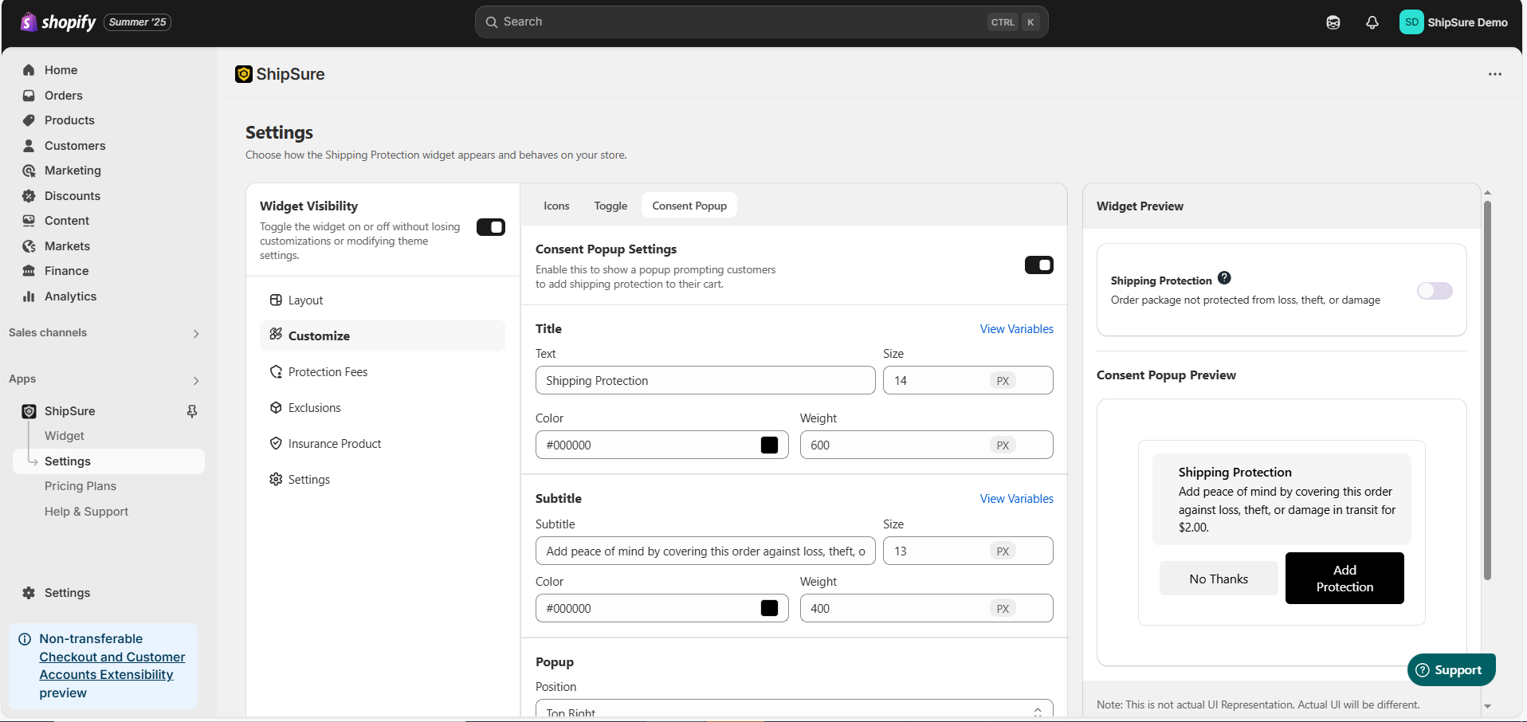The width and height of the screenshot is (1527, 722).
Task: Open the Subtitle color swatch picker
Action: [769, 608]
